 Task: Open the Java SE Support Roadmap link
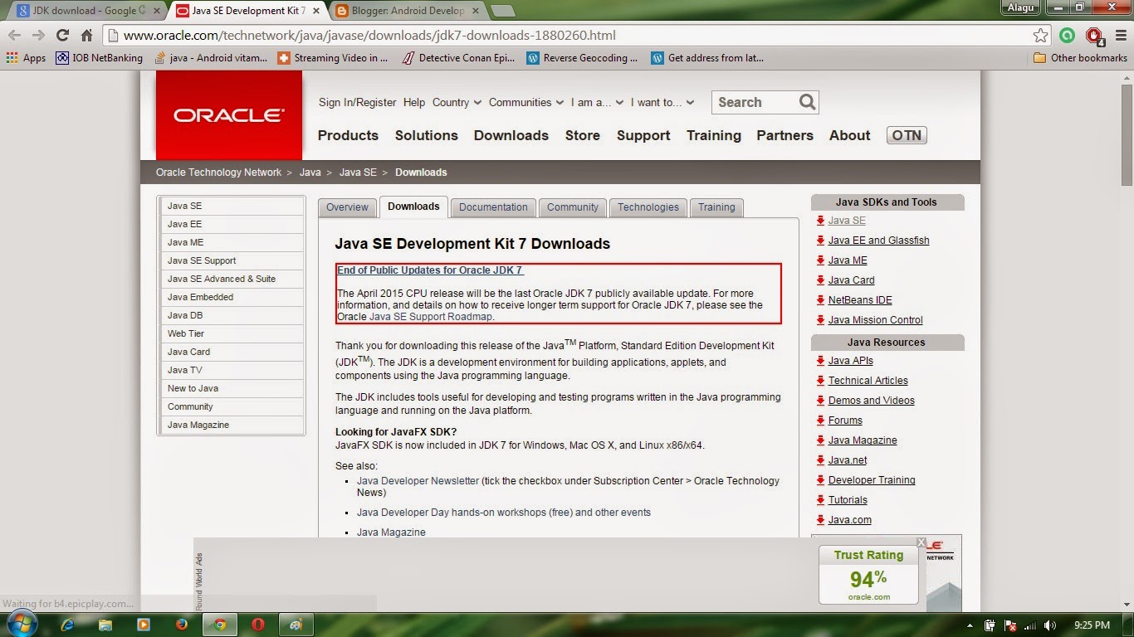(x=431, y=317)
